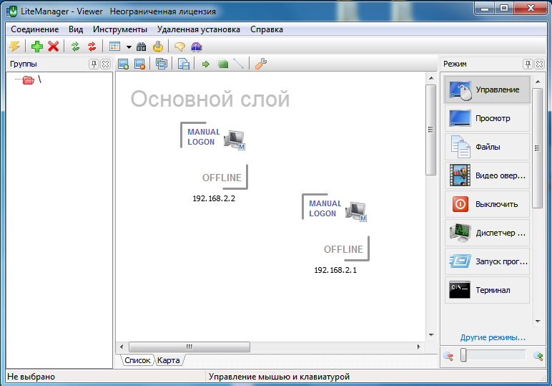This screenshot has height=386, width=552.
Task: Select the Диспетчер mode
Action: click(x=487, y=233)
